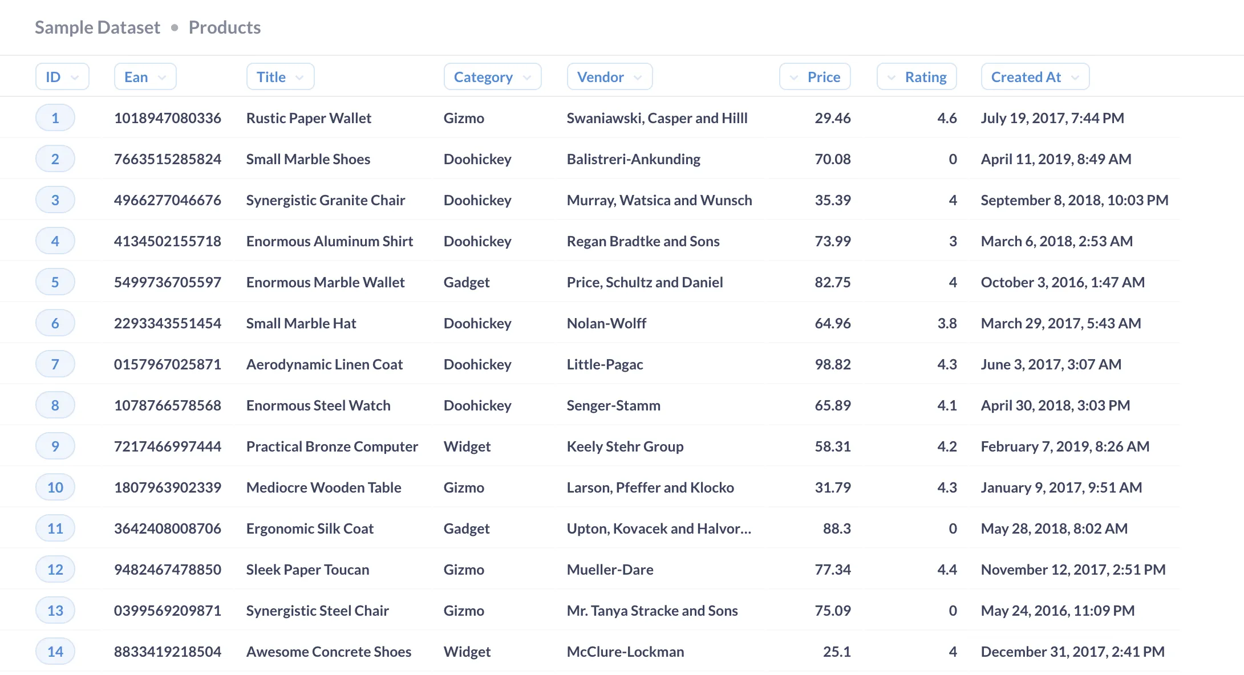The height and width of the screenshot is (675, 1244).
Task: Select the 'Enormous Steel Watch' cell
Action: (x=318, y=405)
